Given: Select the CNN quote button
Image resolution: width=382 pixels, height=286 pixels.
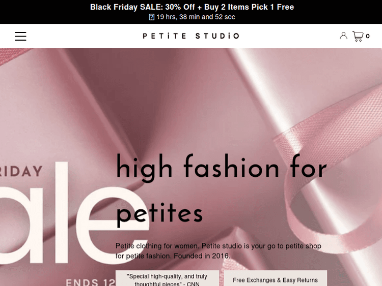Looking at the screenshot, I should [167, 278].
